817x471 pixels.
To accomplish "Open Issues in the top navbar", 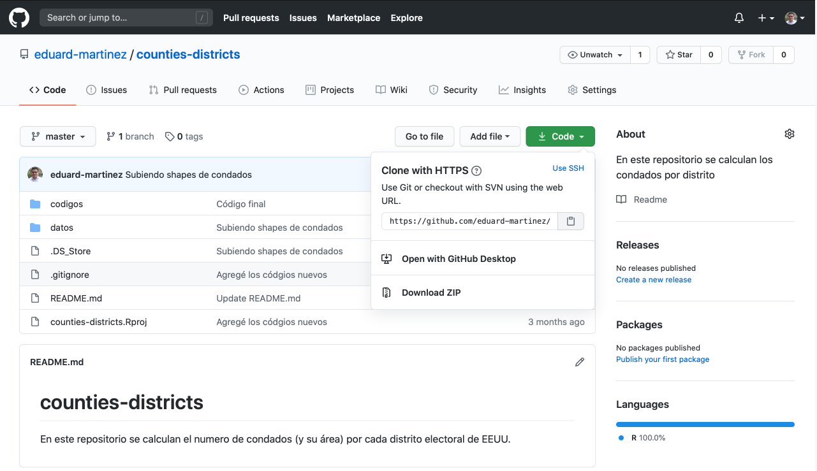I will coord(303,18).
